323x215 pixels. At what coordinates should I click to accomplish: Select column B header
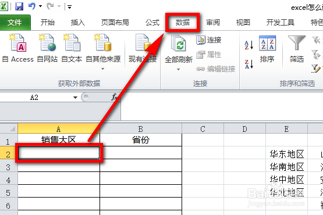[x=141, y=129]
